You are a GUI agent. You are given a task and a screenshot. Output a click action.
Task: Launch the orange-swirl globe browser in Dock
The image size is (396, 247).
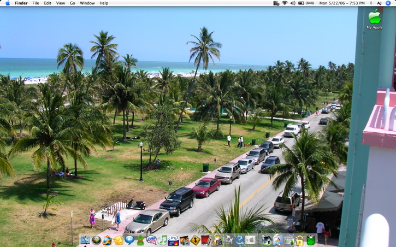point(107,240)
